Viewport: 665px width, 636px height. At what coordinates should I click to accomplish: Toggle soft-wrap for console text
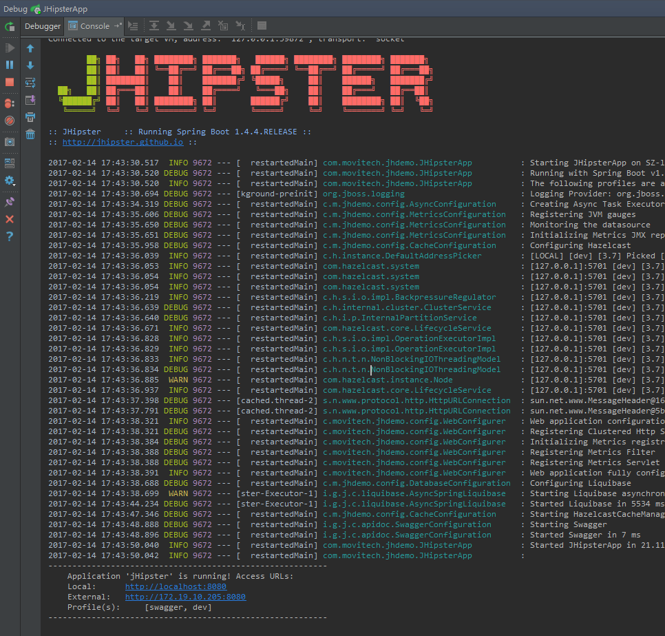point(30,83)
